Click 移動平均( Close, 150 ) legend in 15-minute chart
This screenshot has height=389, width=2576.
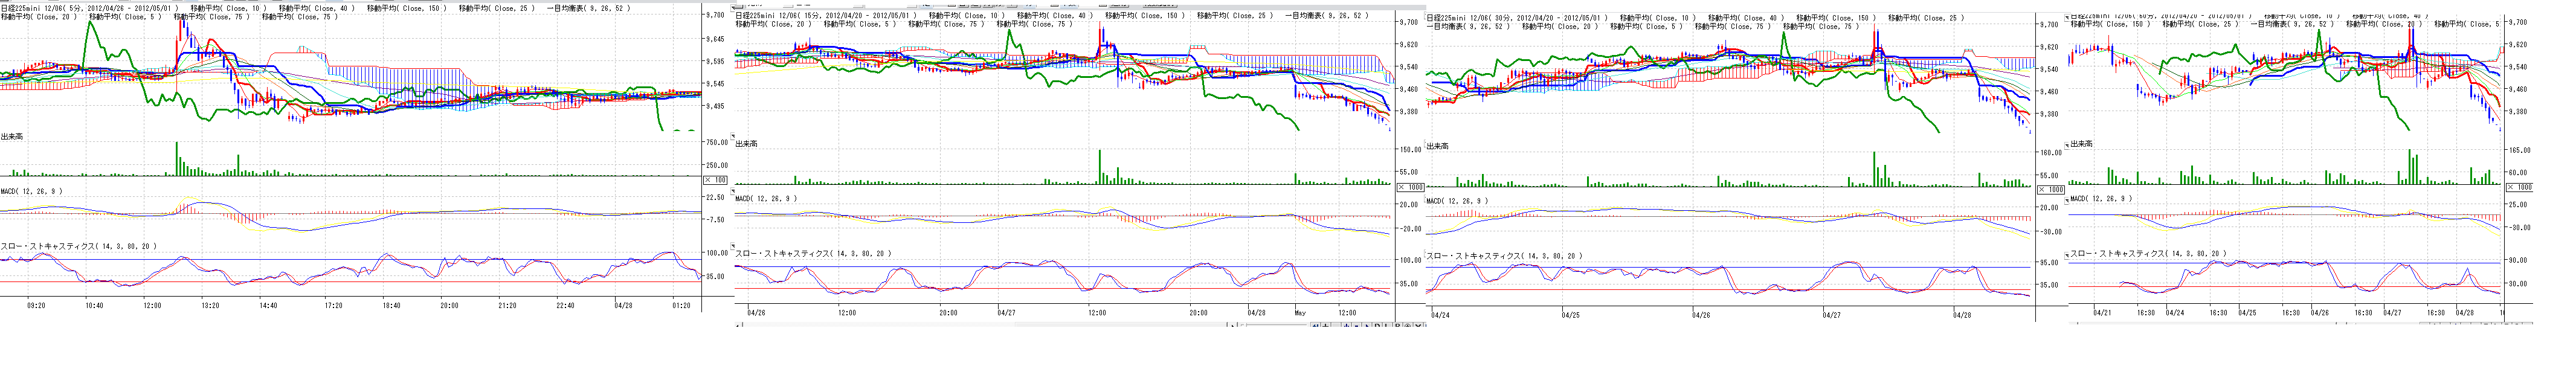point(1145,16)
